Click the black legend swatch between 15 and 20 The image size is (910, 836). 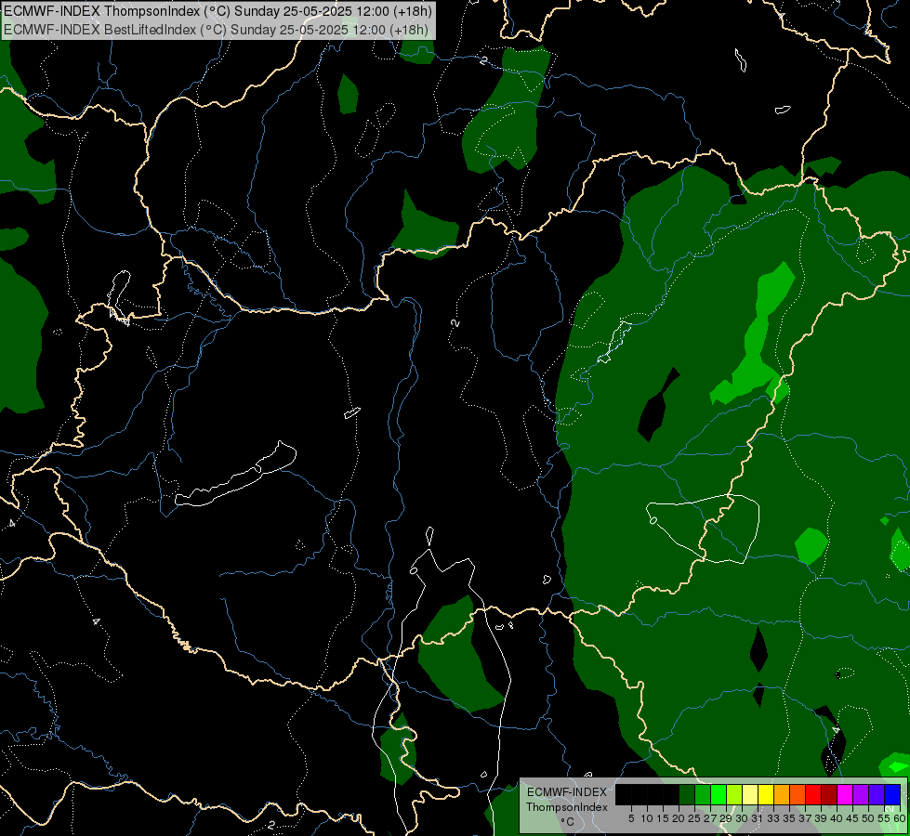click(671, 794)
